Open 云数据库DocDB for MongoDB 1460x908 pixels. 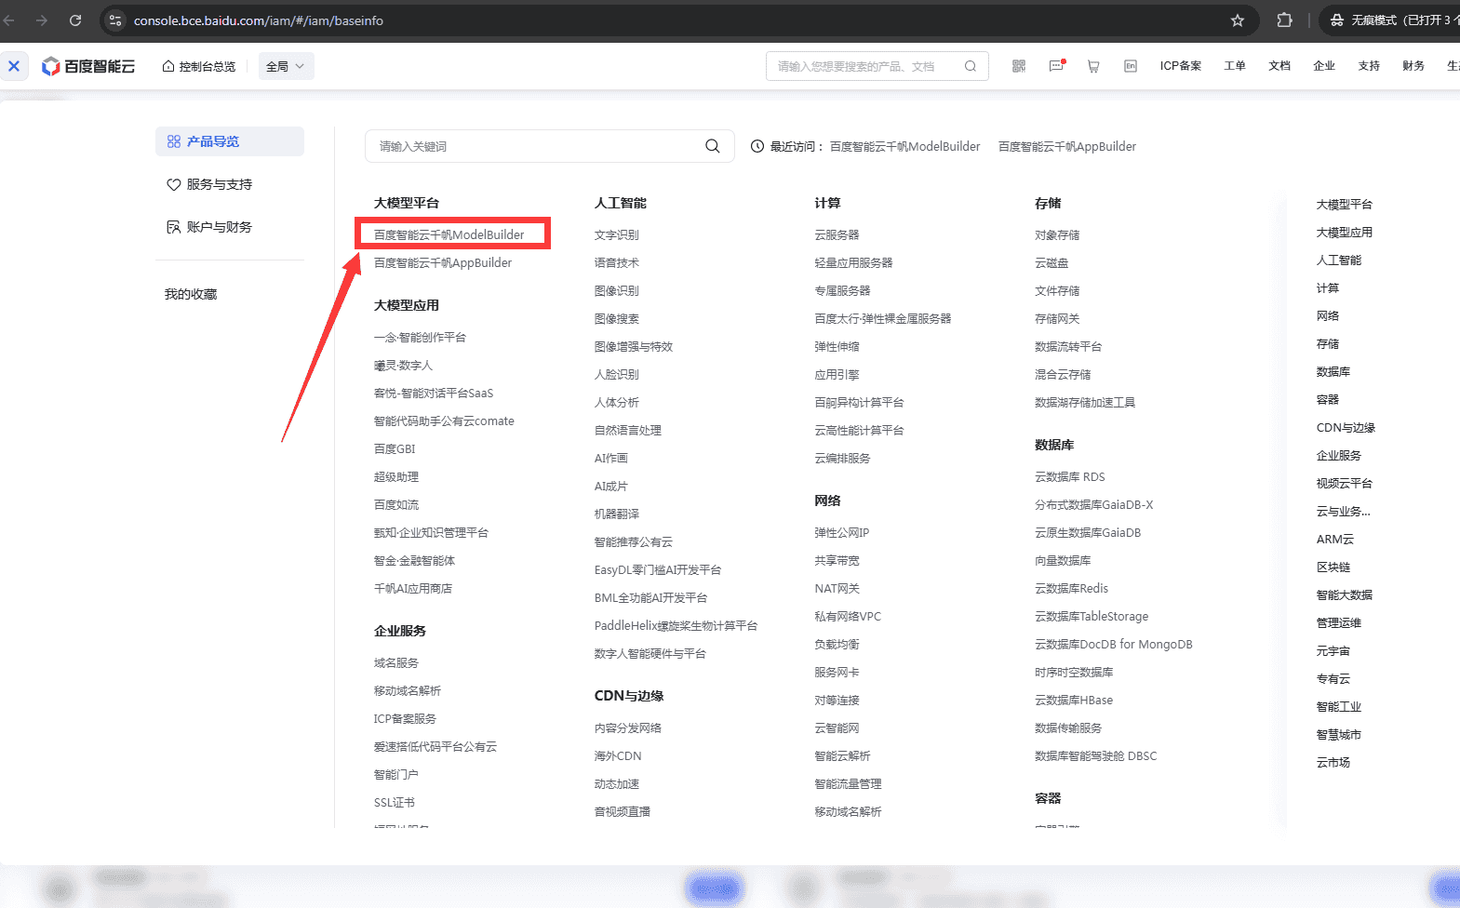tap(1114, 644)
